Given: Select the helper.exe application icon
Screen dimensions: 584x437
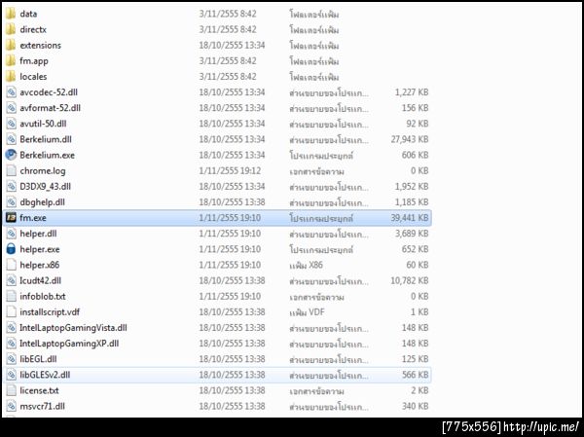Looking at the screenshot, I should click(x=11, y=249).
